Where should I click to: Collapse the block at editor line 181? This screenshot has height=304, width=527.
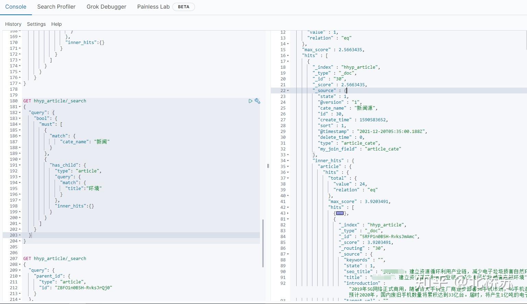tap(20, 107)
